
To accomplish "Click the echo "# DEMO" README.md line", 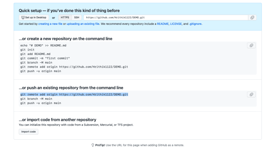I will point(43,46).
